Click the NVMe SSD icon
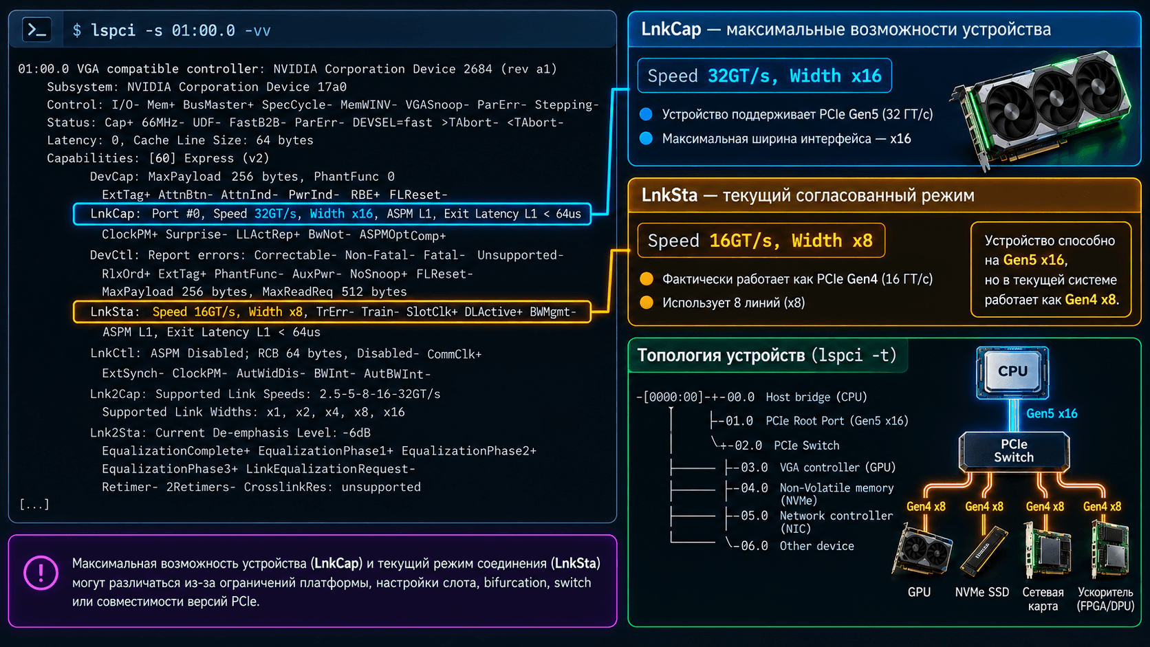Screen dimensions: 1150x647 984,551
